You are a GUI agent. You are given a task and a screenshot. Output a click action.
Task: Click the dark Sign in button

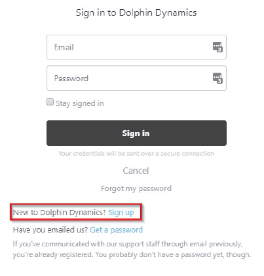click(x=136, y=133)
